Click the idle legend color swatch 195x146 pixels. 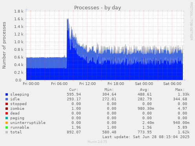point(7,99)
